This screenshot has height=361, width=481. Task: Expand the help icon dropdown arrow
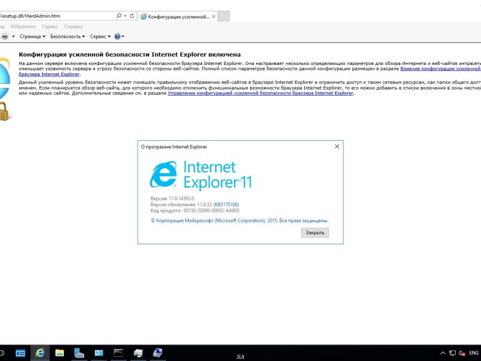click(x=123, y=37)
